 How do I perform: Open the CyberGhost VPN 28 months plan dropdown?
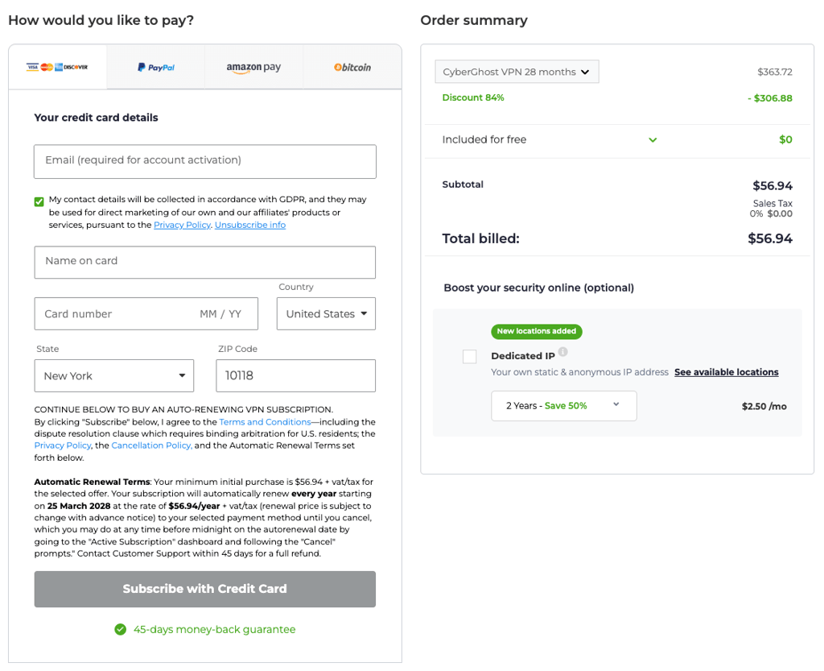click(517, 72)
